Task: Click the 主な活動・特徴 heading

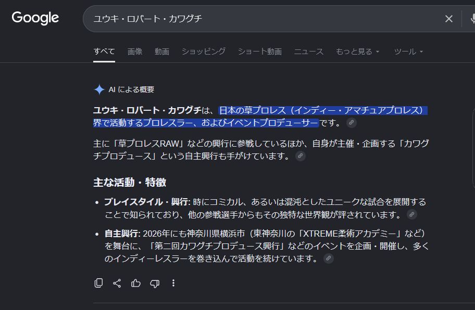Action: [130, 183]
